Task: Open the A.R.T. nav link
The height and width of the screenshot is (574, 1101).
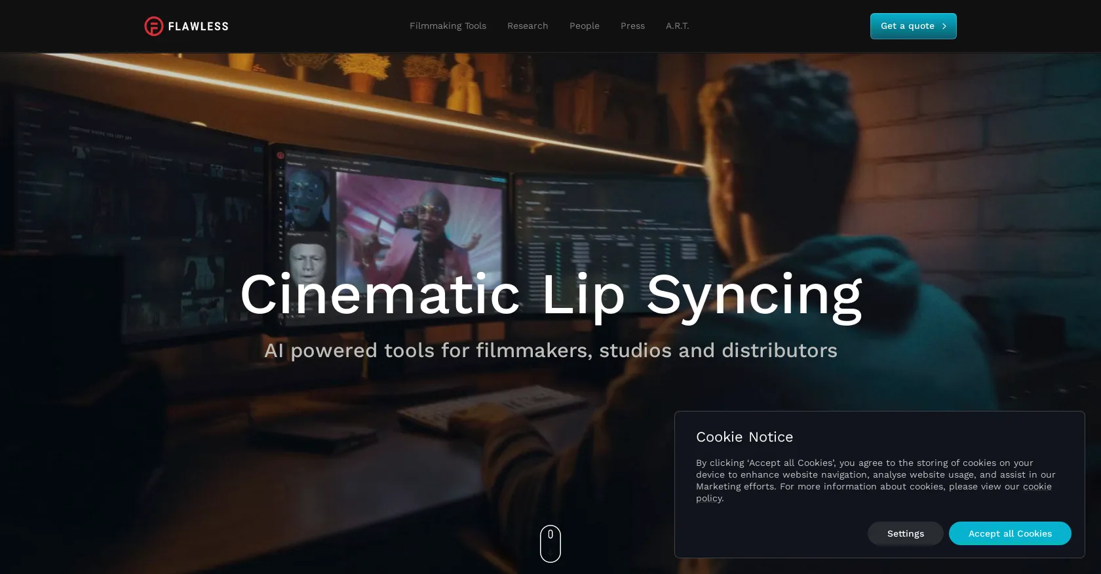Action: coord(677,26)
